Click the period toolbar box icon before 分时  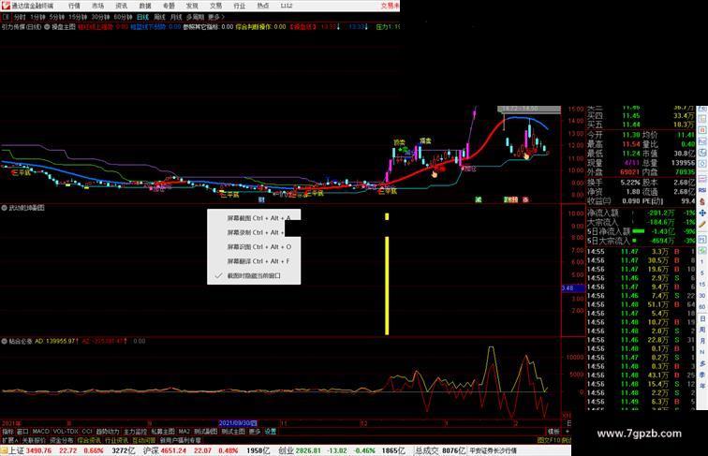(6, 17)
